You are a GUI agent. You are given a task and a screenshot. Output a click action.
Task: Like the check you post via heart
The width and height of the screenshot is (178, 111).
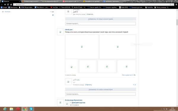(132, 75)
